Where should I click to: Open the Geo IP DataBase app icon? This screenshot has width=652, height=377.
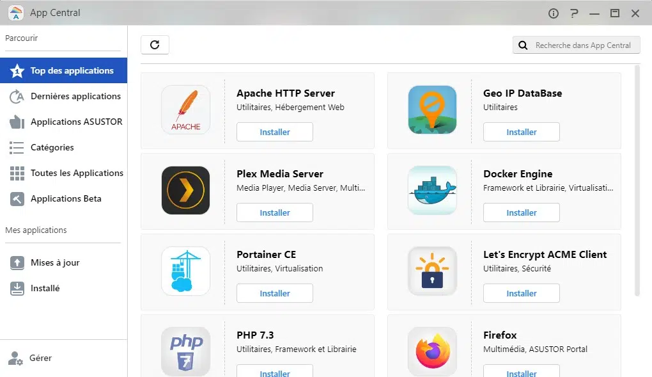[433, 110]
